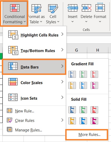This screenshot has height=142, width=111.
Task: Apply the orange solid fill data bar
Action: [72, 121]
